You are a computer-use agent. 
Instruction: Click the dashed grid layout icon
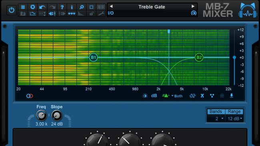101,7
